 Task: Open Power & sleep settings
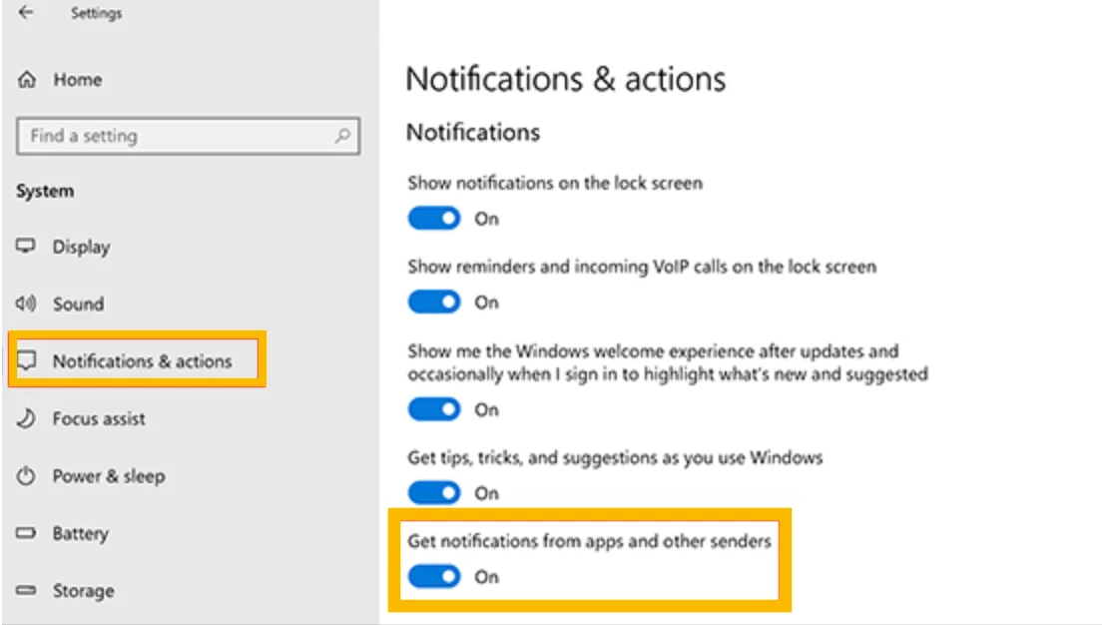coord(109,476)
